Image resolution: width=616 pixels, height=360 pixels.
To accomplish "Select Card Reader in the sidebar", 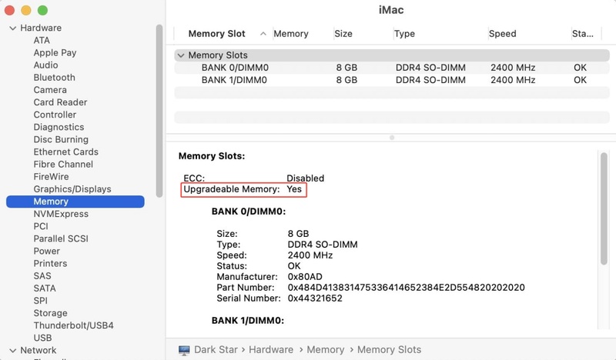I will (x=60, y=102).
